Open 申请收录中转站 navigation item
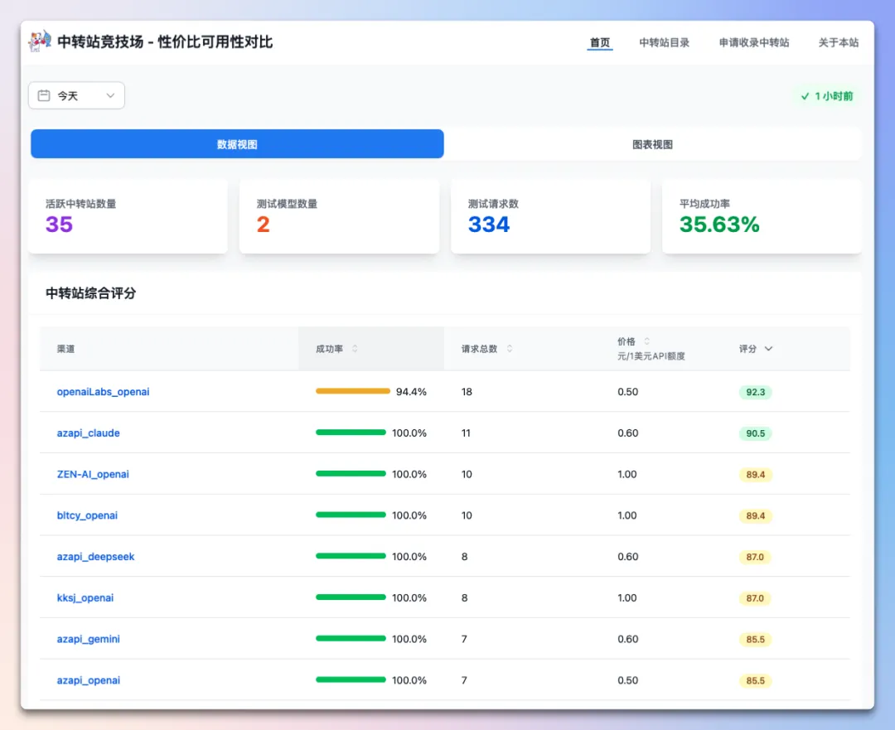The width and height of the screenshot is (895, 730). (754, 42)
